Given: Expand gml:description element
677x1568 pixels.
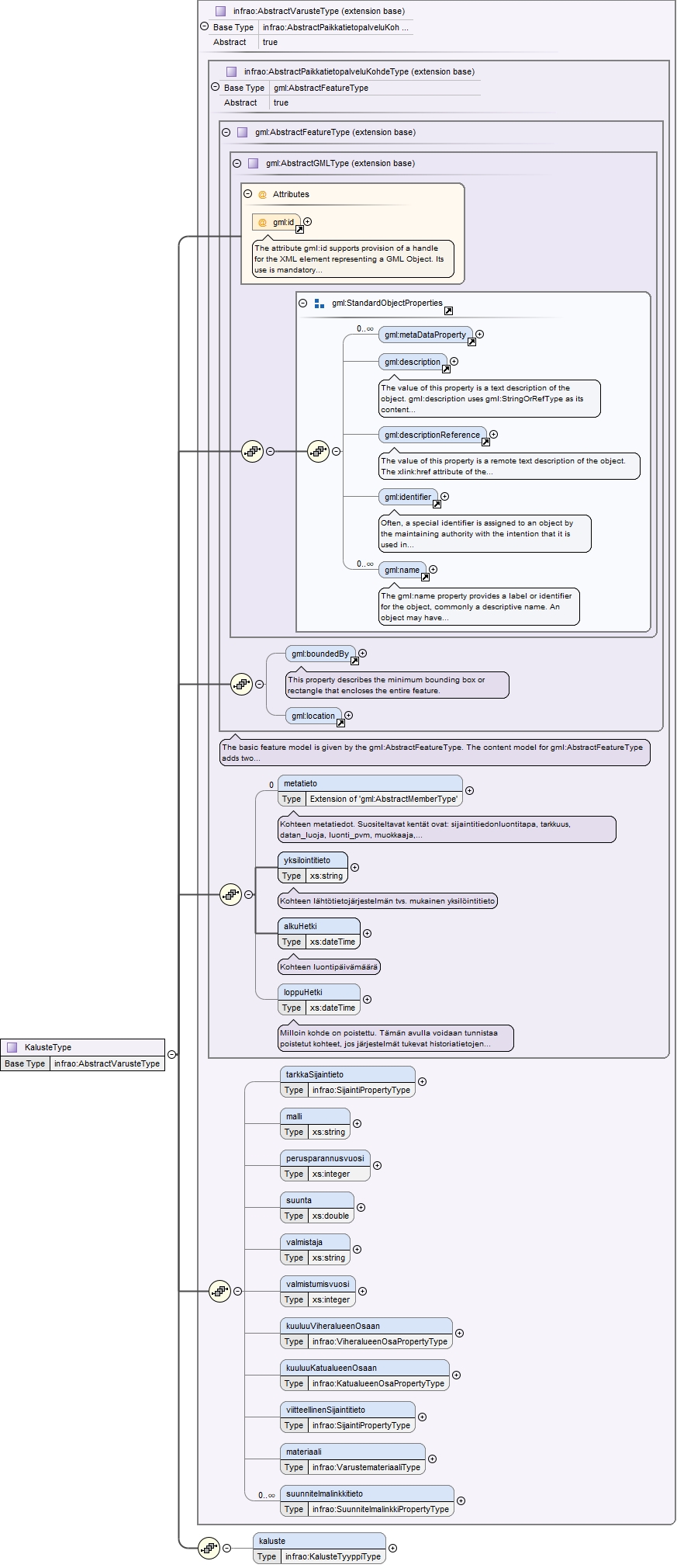Looking at the screenshot, I should (454, 362).
